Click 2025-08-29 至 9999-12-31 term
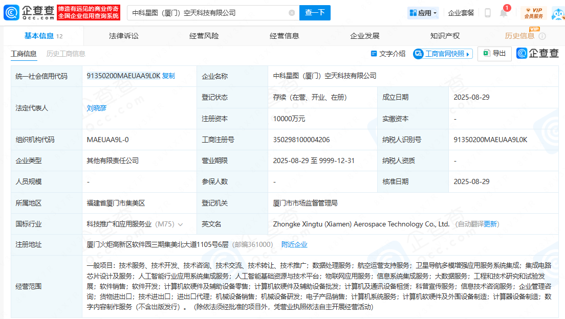 314,160
